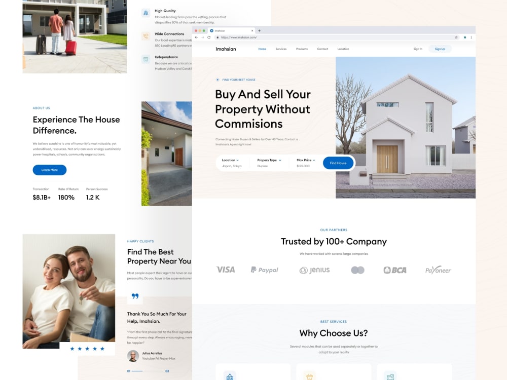Click the address bar lock icon
The height and width of the screenshot is (380, 507).
click(218, 37)
